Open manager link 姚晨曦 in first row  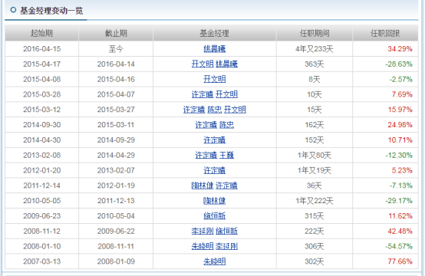click(x=214, y=49)
